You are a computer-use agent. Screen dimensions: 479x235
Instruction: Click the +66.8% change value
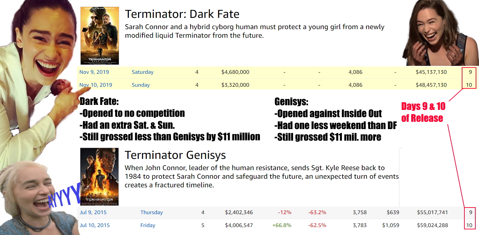pyautogui.click(x=282, y=225)
